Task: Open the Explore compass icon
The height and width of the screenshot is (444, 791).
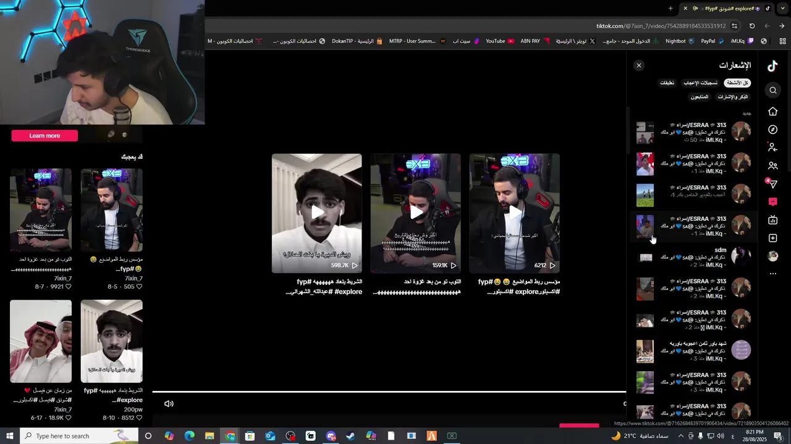Action: point(772,129)
